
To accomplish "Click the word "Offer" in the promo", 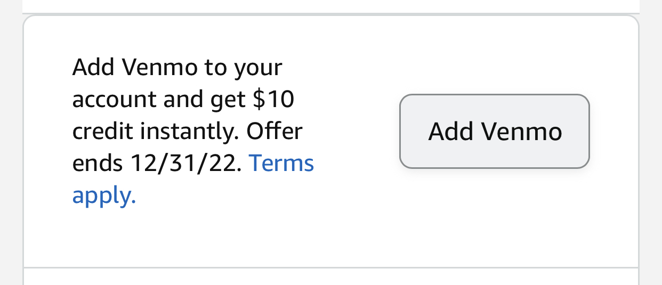I will [x=275, y=132].
